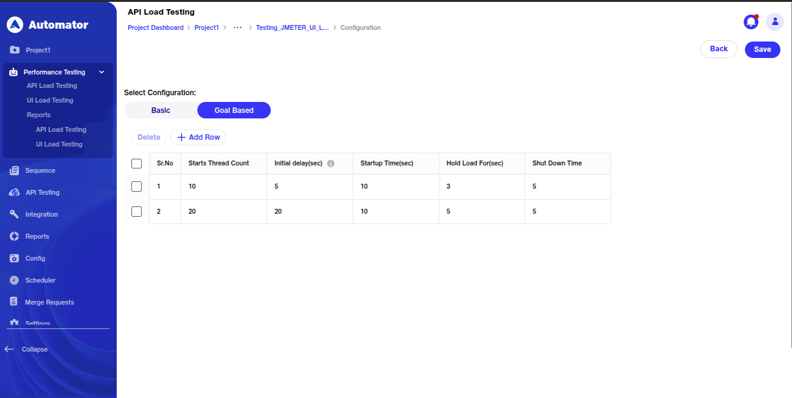Viewport: 792px width, 398px height.
Task: Click the Integration wrench icon
Action: [15, 214]
